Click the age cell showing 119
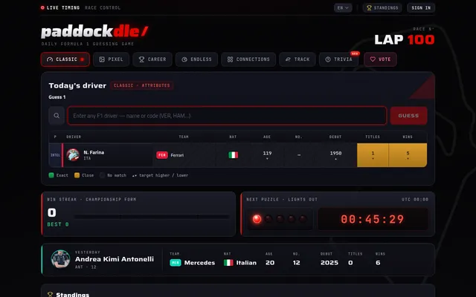 [267, 155]
